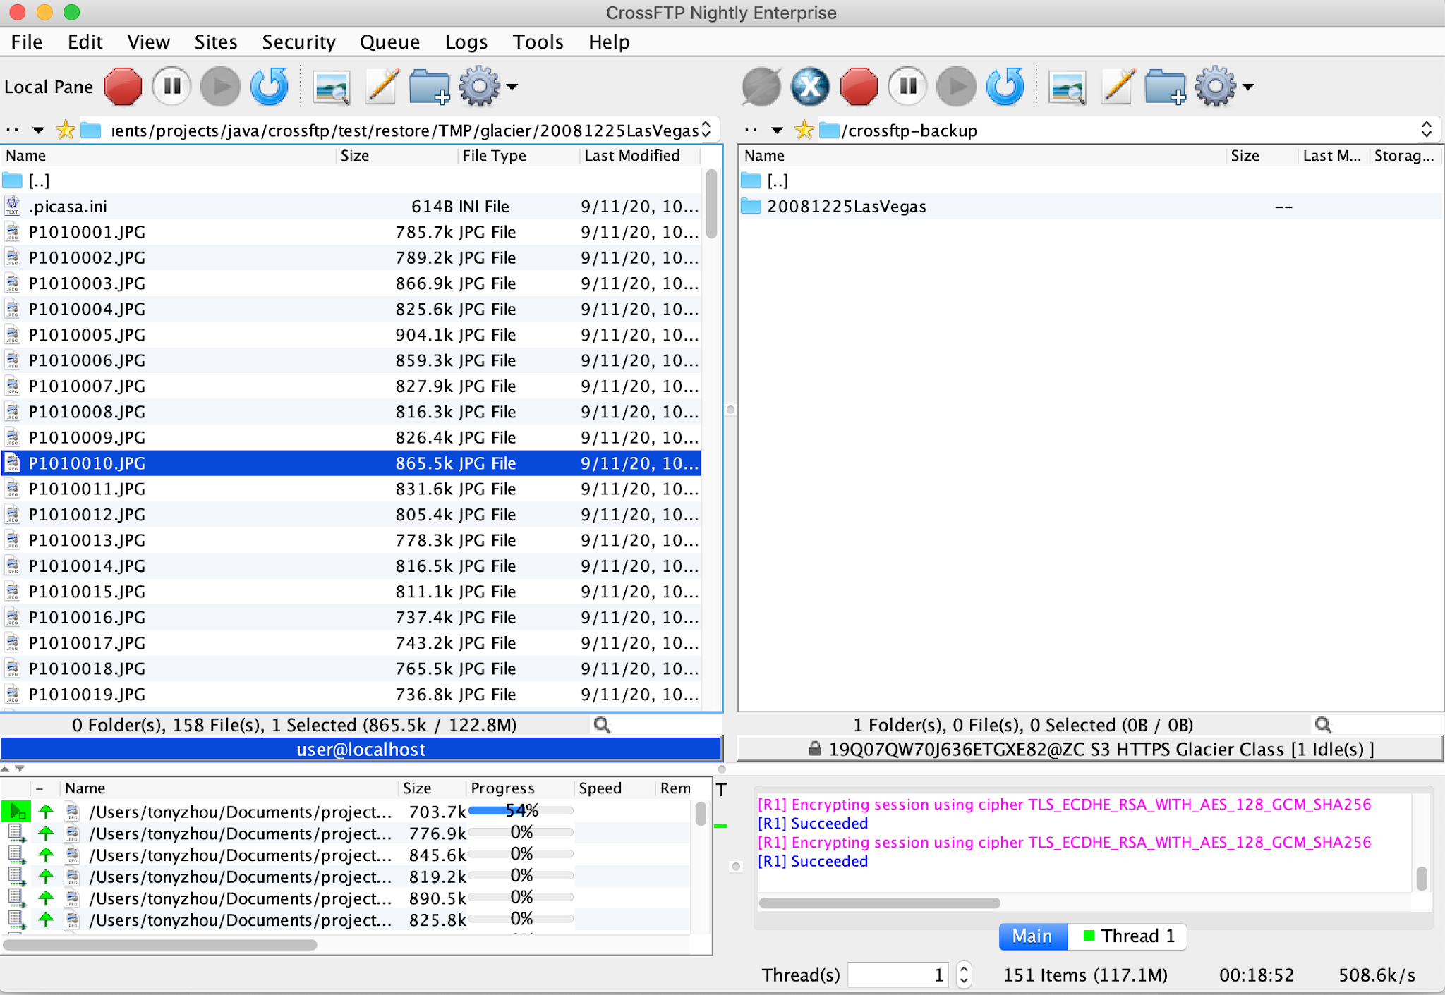Viewport: 1445px width, 995px height.
Task: Disconnect the S3 session using the X icon
Action: (x=810, y=86)
